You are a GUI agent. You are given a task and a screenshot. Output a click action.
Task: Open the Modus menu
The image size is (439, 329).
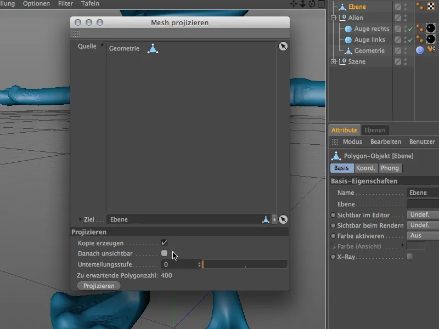[352, 141]
